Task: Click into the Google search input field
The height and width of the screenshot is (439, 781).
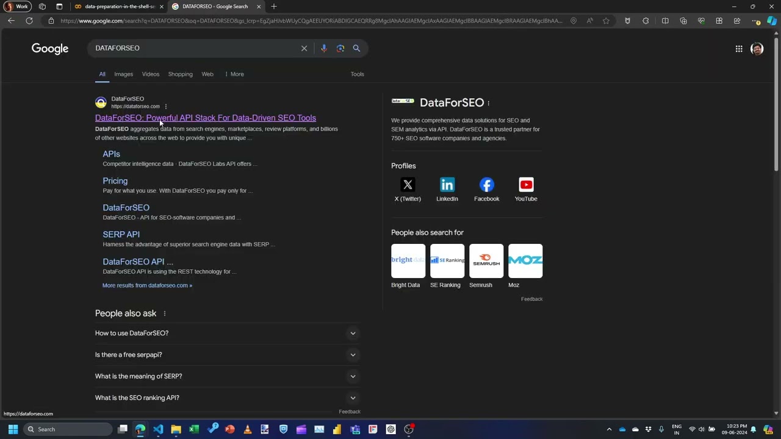Action: (x=195, y=48)
